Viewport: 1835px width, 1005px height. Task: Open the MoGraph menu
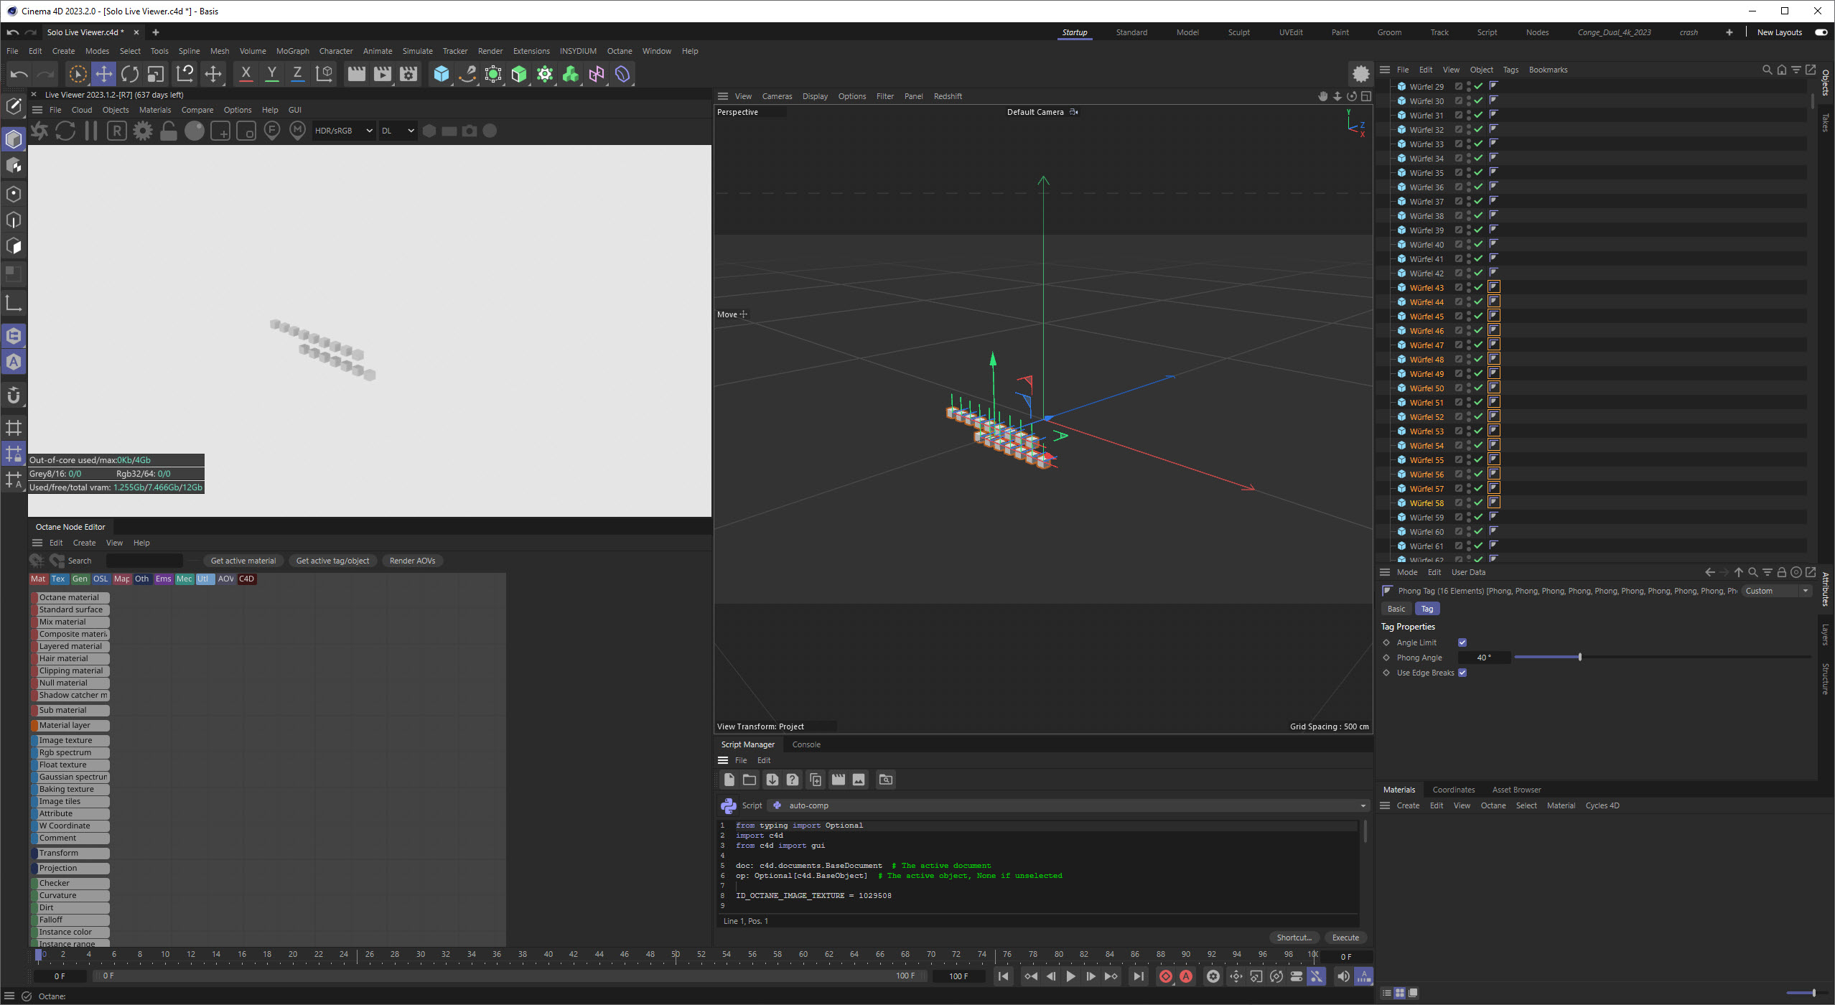[292, 51]
